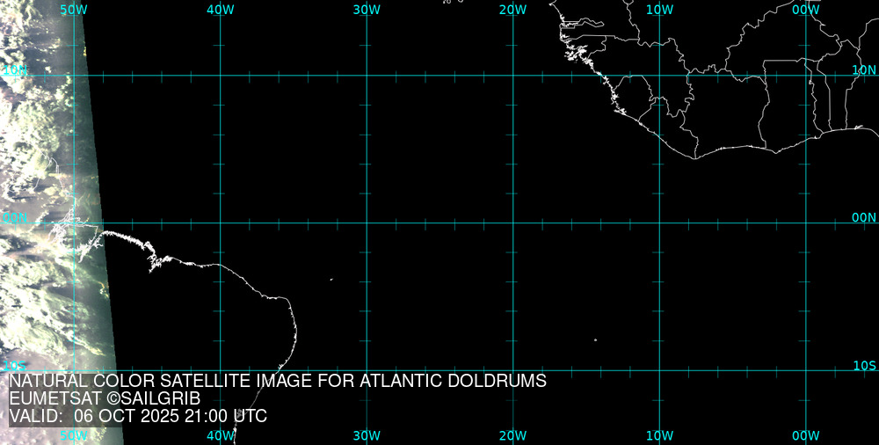Click the small island dot near 14W 8S
Viewport: 879px width, 445px height.
pos(595,340)
